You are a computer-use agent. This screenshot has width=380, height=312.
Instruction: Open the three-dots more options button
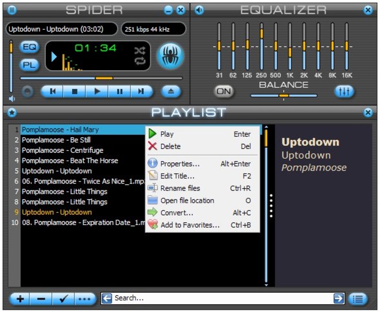pos(84,298)
